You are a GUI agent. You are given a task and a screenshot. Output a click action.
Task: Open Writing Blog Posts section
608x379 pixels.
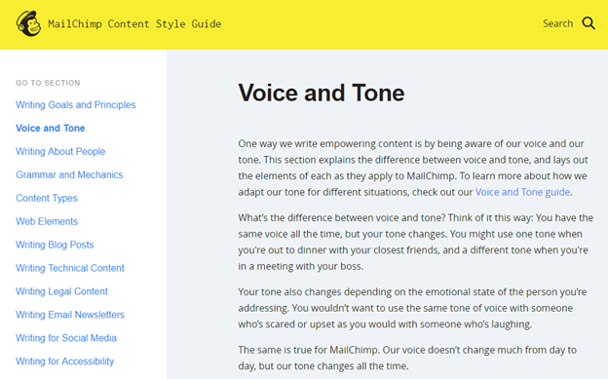pyautogui.click(x=55, y=245)
